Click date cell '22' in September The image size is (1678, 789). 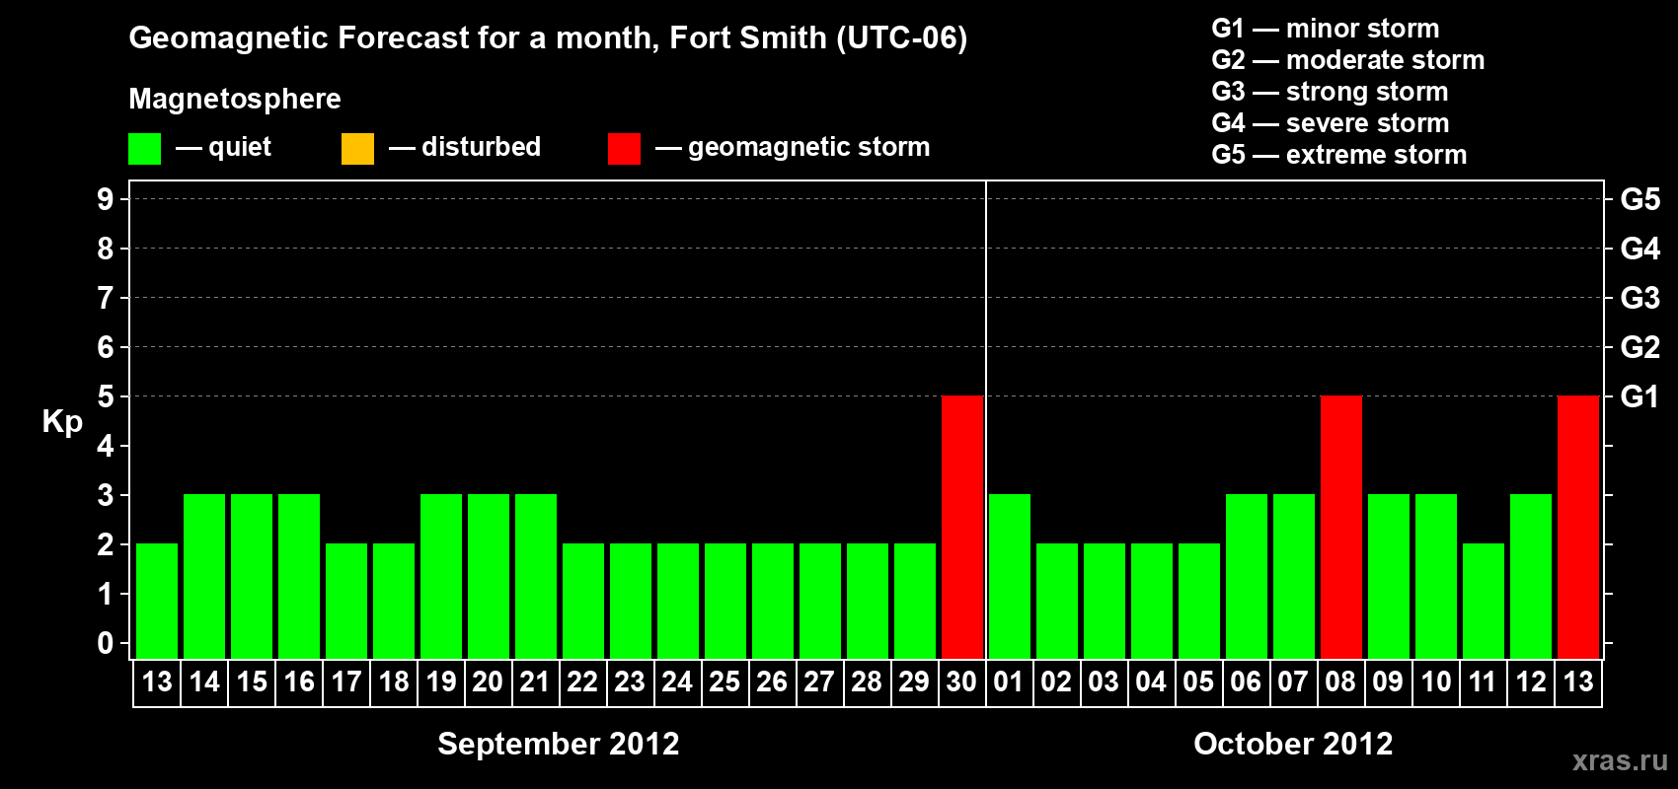point(583,682)
